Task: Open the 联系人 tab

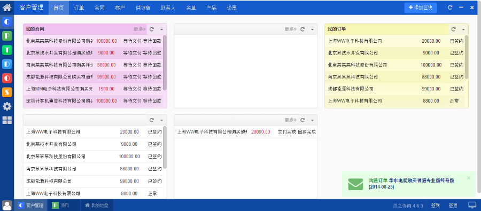Action: 168,7
